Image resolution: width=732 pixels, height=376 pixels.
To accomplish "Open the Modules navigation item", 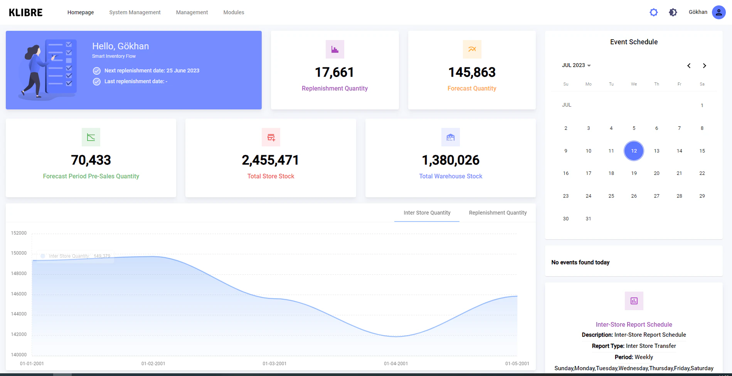I will (233, 12).
